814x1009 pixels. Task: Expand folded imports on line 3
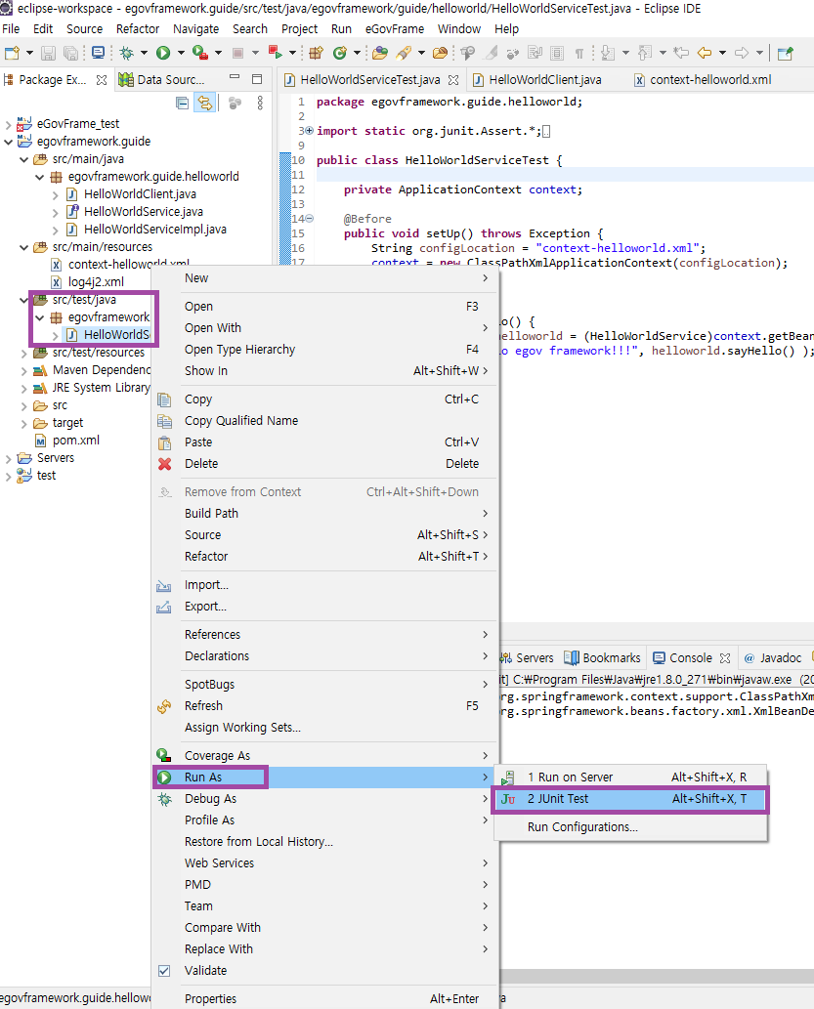309,131
